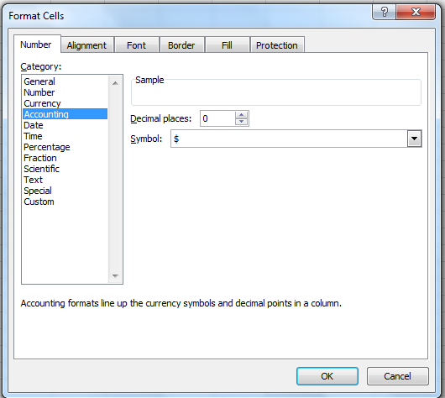Choose the Text category

click(x=65, y=180)
